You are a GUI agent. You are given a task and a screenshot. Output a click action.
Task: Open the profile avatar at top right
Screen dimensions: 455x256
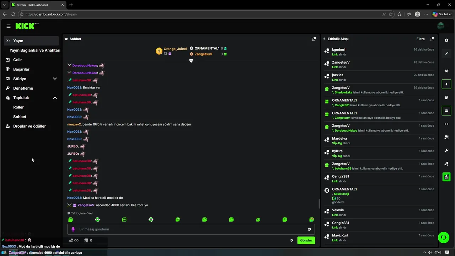click(x=441, y=26)
